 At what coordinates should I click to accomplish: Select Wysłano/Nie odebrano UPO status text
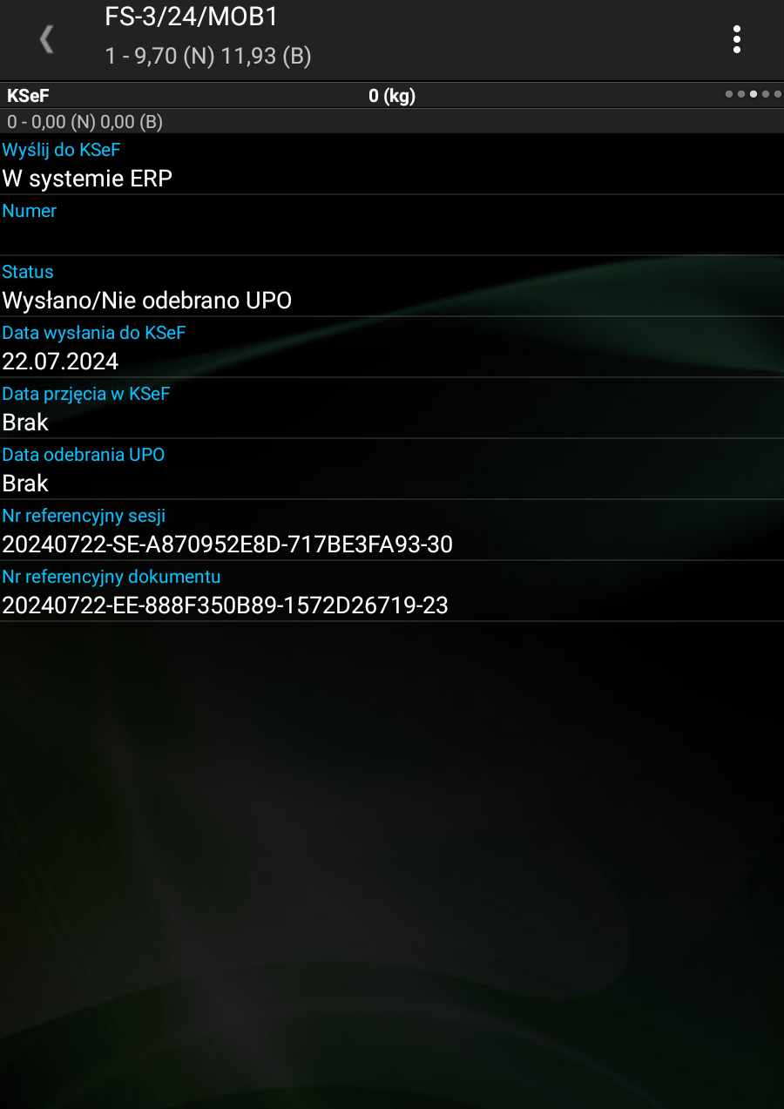tap(146, 301)
